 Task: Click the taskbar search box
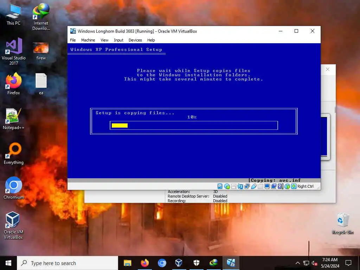pyautogui.click(x=67, y=263)
